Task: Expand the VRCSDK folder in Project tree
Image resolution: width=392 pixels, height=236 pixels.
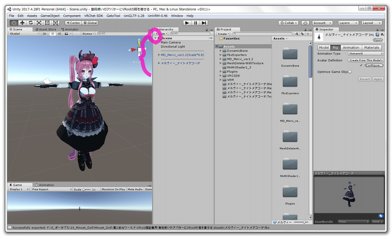Action: [220, 76]
